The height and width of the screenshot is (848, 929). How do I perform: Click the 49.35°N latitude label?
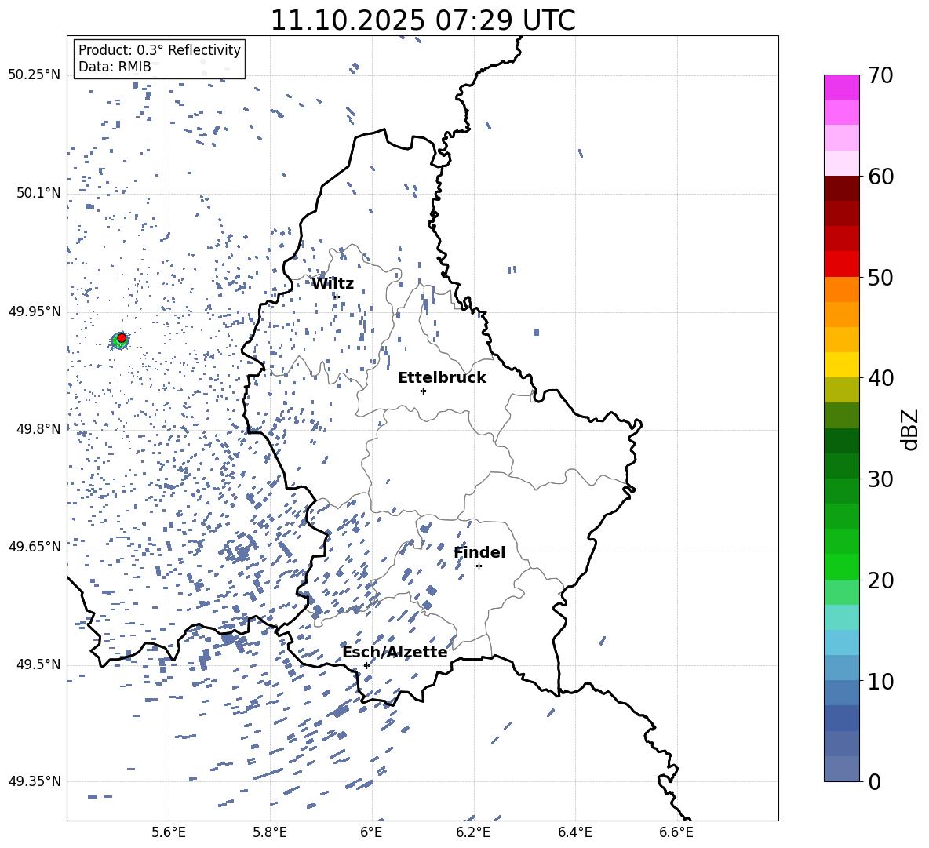point(35,781)
